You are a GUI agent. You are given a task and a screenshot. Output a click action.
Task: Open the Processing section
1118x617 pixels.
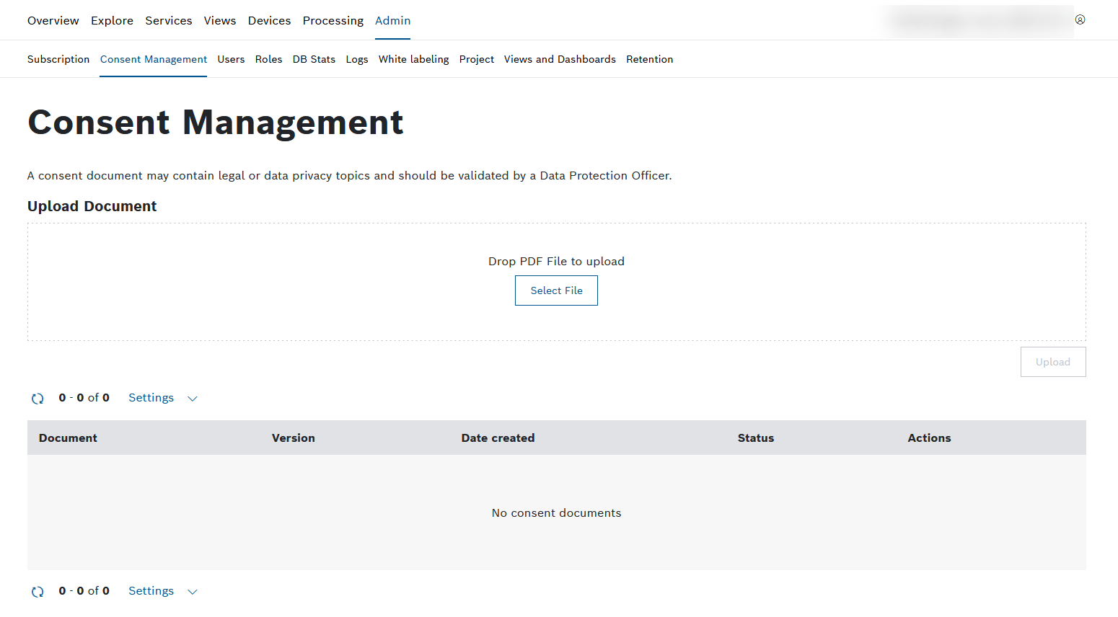[333, 20]
